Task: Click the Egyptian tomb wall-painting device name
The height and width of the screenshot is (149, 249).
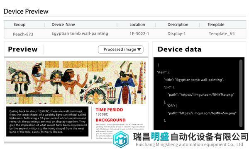Action: click(x=80, y=33)
